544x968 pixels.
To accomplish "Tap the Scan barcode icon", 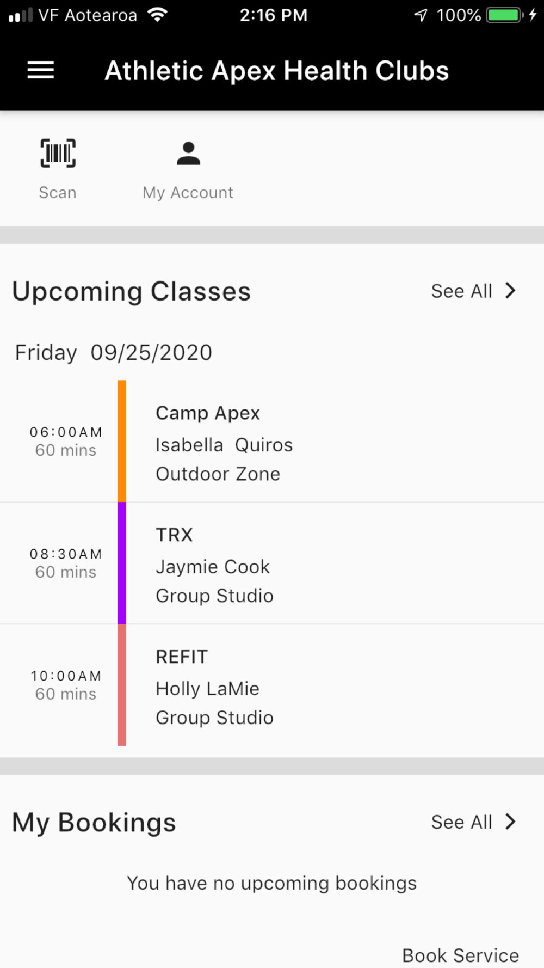I will click(58, 153).
